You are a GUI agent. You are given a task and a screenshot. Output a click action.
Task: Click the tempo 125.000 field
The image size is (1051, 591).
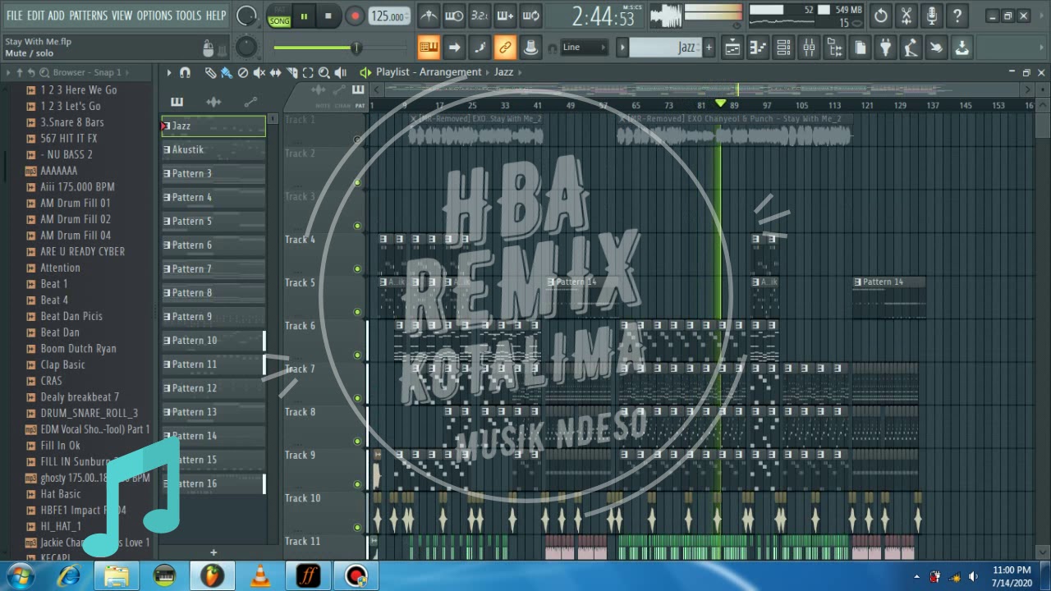click(x=388, y=16)
